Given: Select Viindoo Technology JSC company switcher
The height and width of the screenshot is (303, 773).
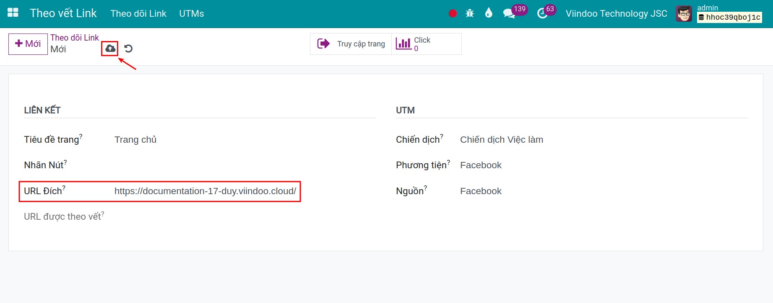Looking at the screenshot, I should pos(616,13).
